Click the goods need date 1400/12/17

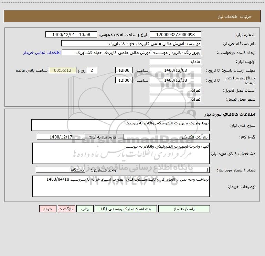(61, 137)
